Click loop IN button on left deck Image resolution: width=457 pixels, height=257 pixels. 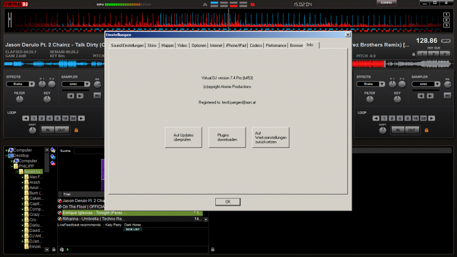pyautogui.click(x=47, y=130)
